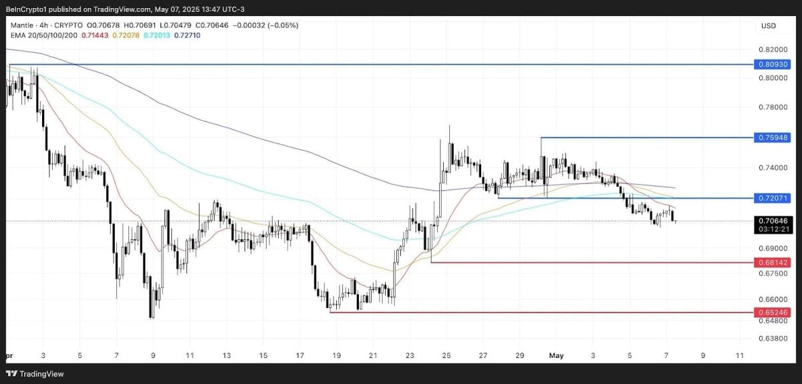802x384 pixels.
Task: Select the blue 0.72071 price label
Action: [772, 198]
